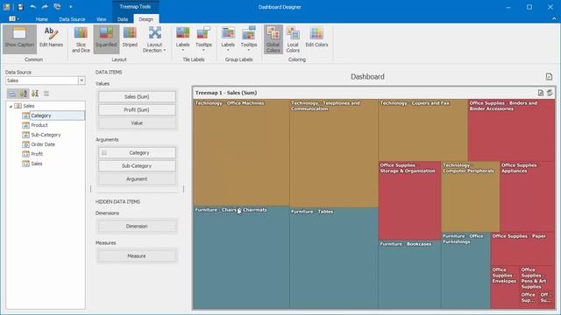Toggle Local Colors coloring

pyautogui.click(x=293, y=39)
